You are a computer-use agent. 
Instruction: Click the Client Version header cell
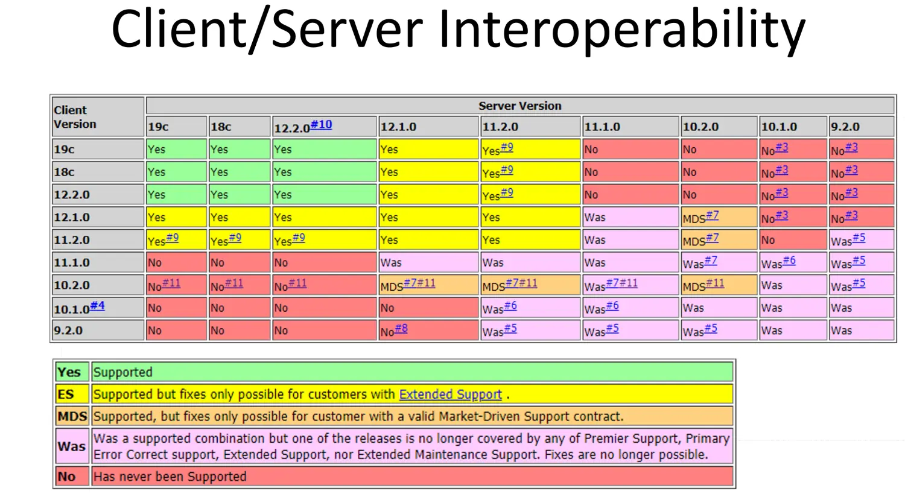coord(97,117)
